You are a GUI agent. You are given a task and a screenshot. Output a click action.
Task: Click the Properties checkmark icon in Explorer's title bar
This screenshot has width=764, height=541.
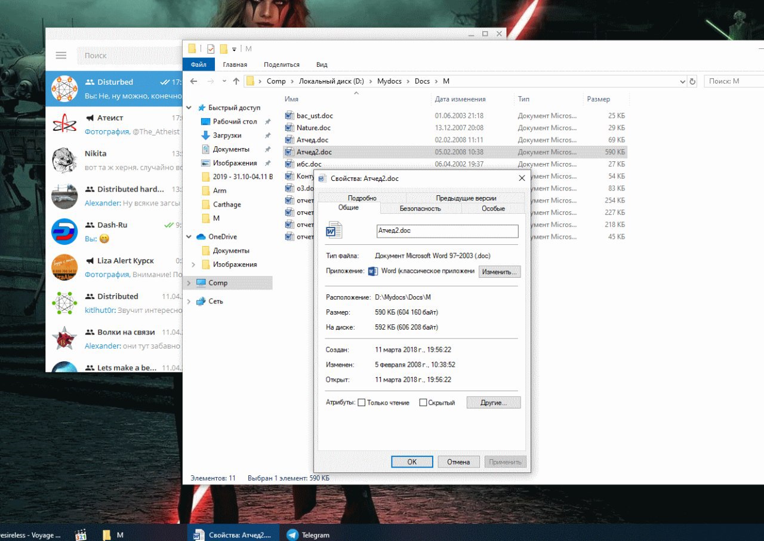[211, 49]
